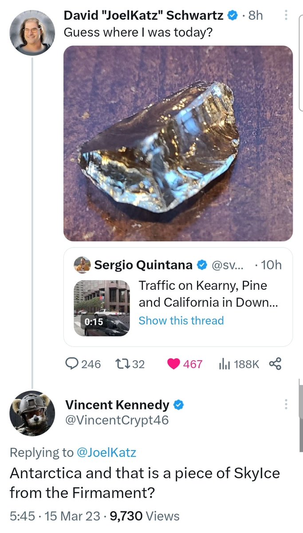Viewport: 303px width, 533px height.
Task: Click the share icon on tweet
Action: pos(275,364)
